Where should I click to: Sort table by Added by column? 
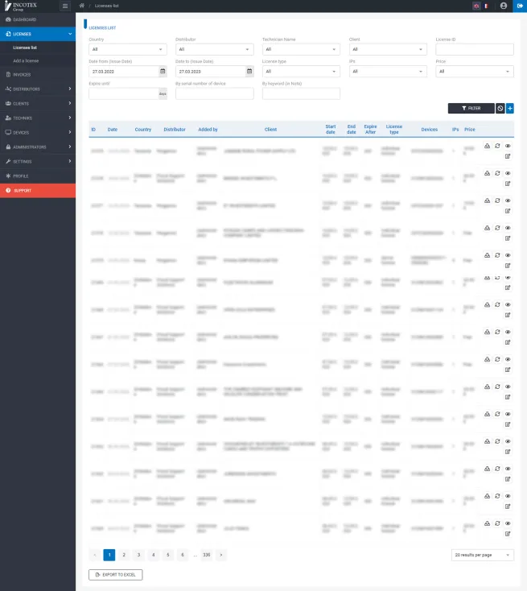click(x=208, y=130)
